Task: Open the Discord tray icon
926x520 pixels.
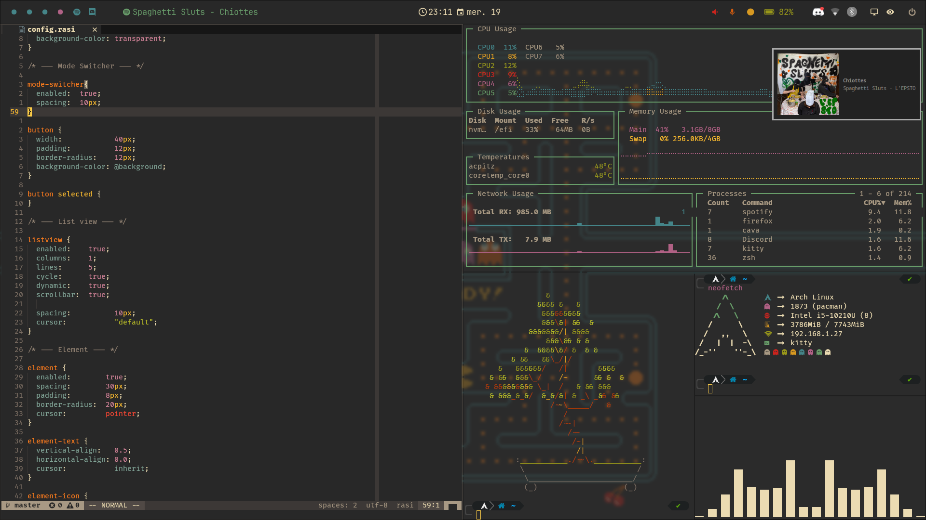Action: [x=818, y=12]
